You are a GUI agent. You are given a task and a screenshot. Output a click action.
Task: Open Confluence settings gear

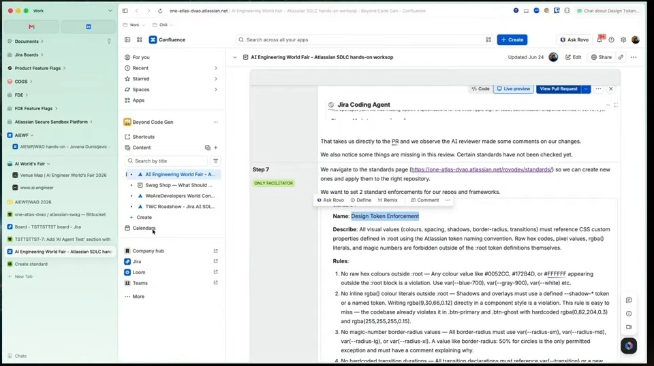[623, 39]
